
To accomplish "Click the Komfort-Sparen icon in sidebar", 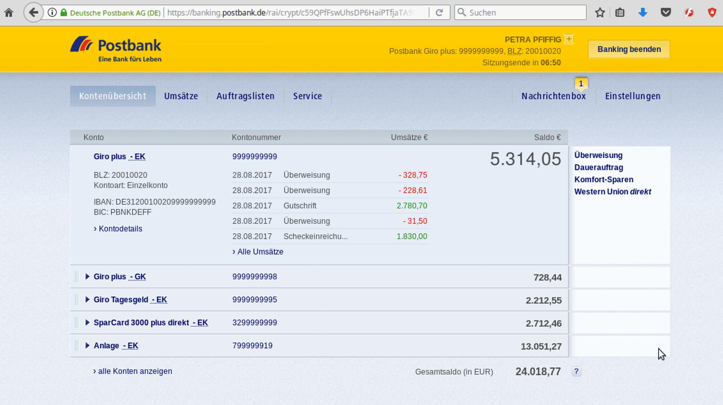I will coord(603,179).
